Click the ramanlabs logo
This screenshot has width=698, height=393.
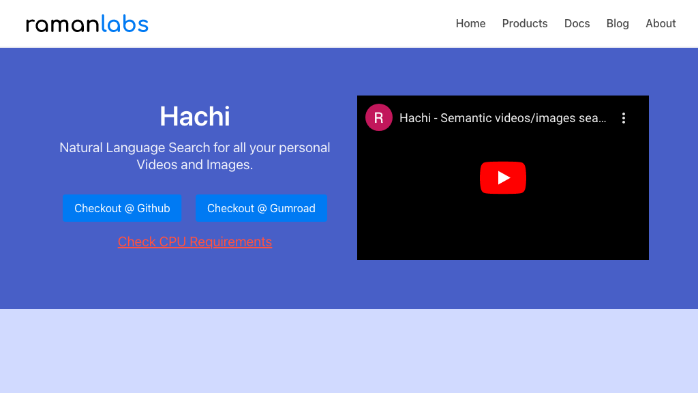87,23
